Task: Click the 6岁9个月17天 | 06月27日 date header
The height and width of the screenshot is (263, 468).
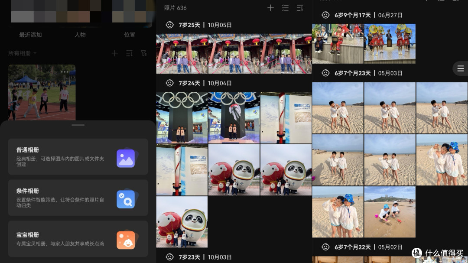Action: (x=368, y=15)
